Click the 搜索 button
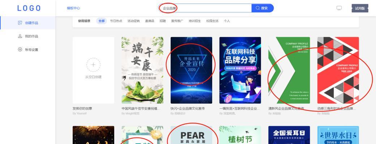This screenshot has width=376, height=144. pos(262,8)
